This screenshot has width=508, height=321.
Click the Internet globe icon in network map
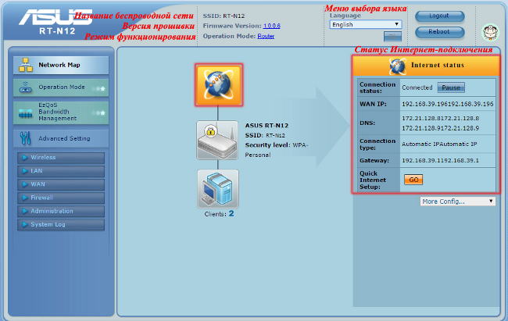(219, 85)
